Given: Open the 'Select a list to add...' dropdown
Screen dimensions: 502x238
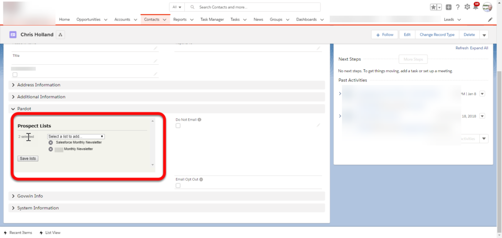Looking at the screenshot, I should click(x=75, y=136).
